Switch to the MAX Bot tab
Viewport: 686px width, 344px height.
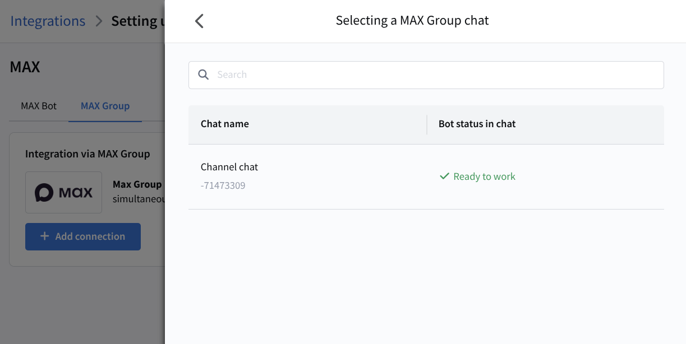(39, 106)
